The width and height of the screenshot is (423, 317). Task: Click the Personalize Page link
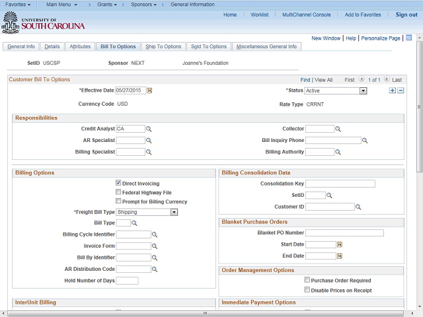pos(380,38)
